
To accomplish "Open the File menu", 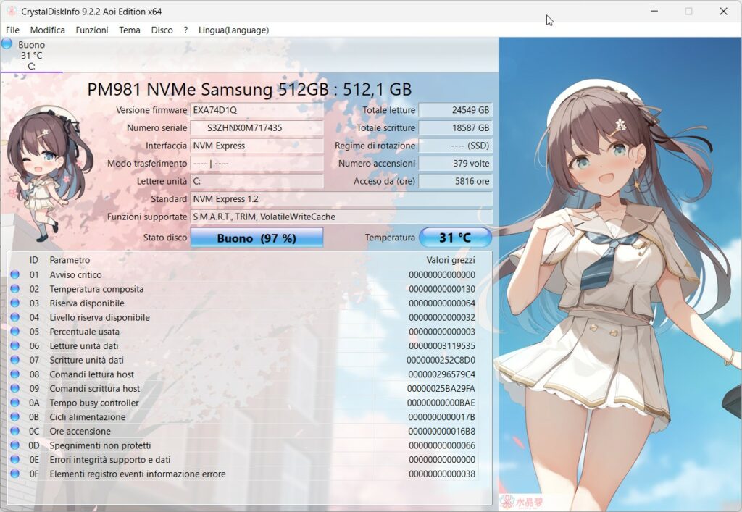I will [12, 30].
